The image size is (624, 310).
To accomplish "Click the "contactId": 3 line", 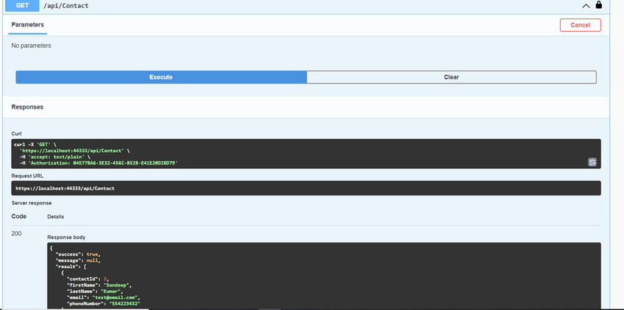I will (x=87, y=279).
